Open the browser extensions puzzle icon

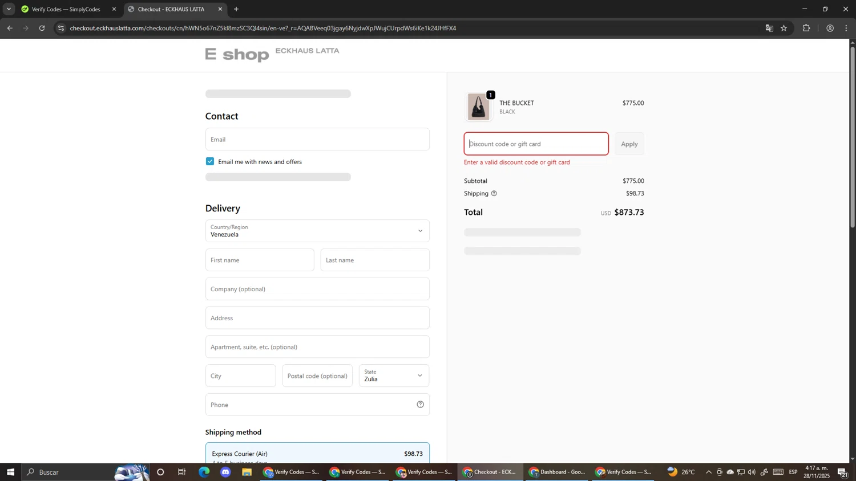tap(806, 28)
